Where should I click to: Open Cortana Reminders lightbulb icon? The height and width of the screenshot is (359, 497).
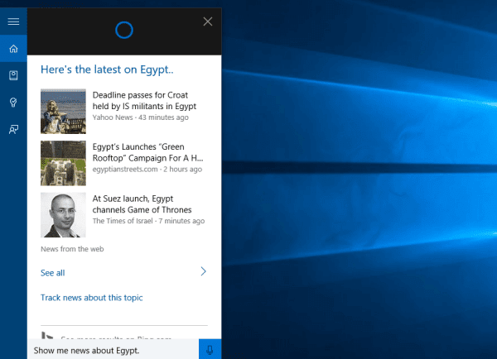pyautogui.click(x=13, y=103)
